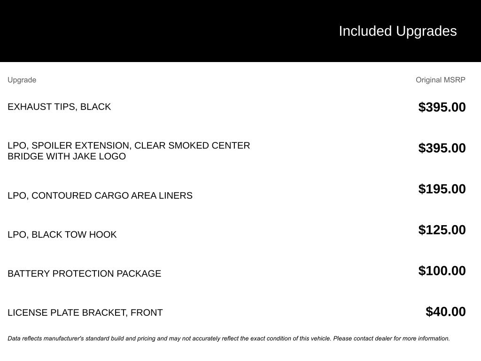The height and width of the screenshot is (361, 481).
Task: Click the $40.00 license bracket price
Action: (446, 312)
